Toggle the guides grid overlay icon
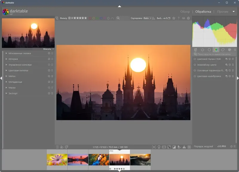The height and width of the screenshot is (172, 239). [189, 147]
